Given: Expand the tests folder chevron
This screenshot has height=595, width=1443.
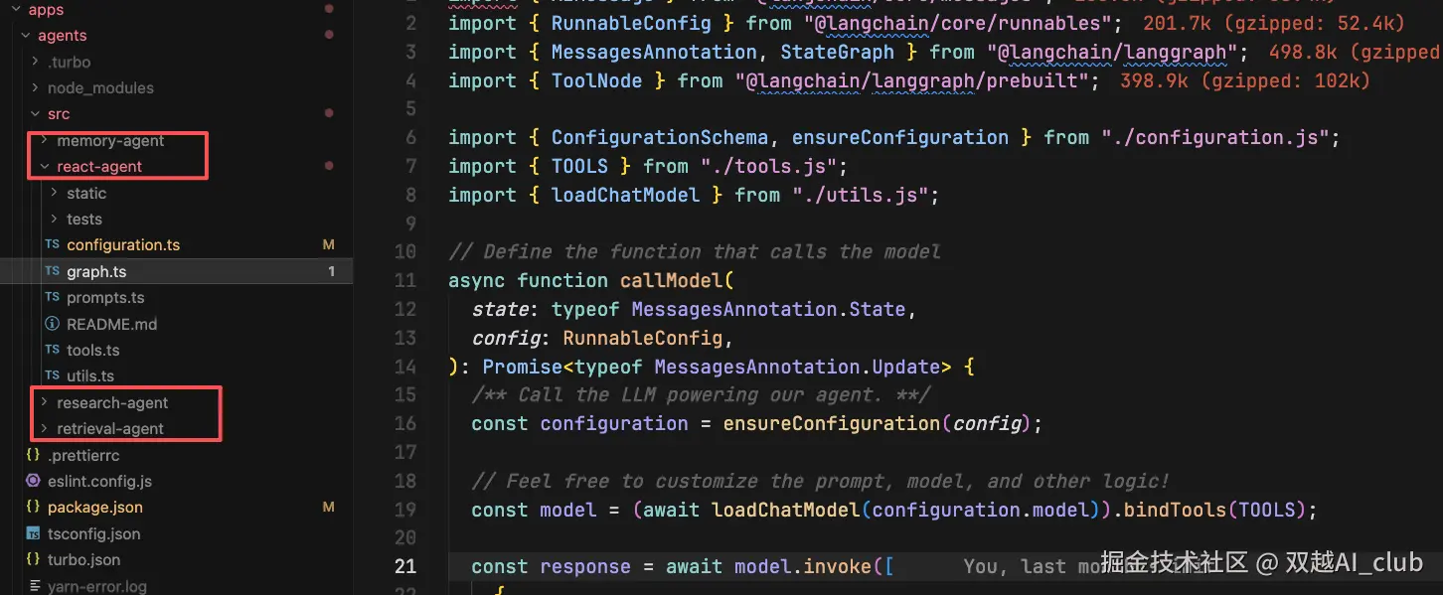Looking at the screenshot, I should [55, 219].
